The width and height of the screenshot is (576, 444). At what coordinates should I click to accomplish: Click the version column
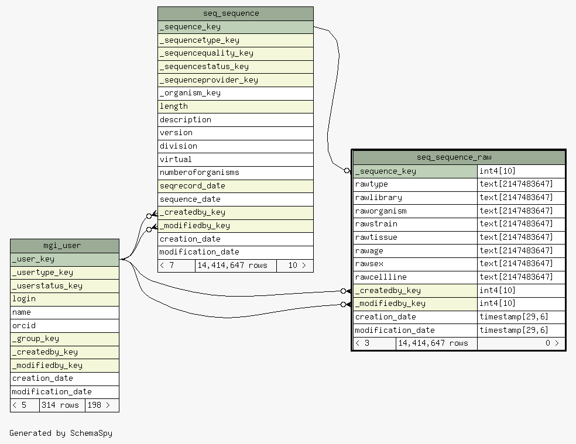pos(235,133)
